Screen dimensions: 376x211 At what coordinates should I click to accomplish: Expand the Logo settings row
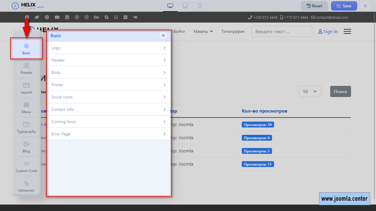[109, 48]
